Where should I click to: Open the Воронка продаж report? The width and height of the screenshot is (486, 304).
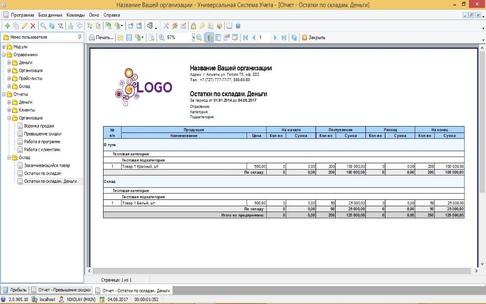click(39, 126)
